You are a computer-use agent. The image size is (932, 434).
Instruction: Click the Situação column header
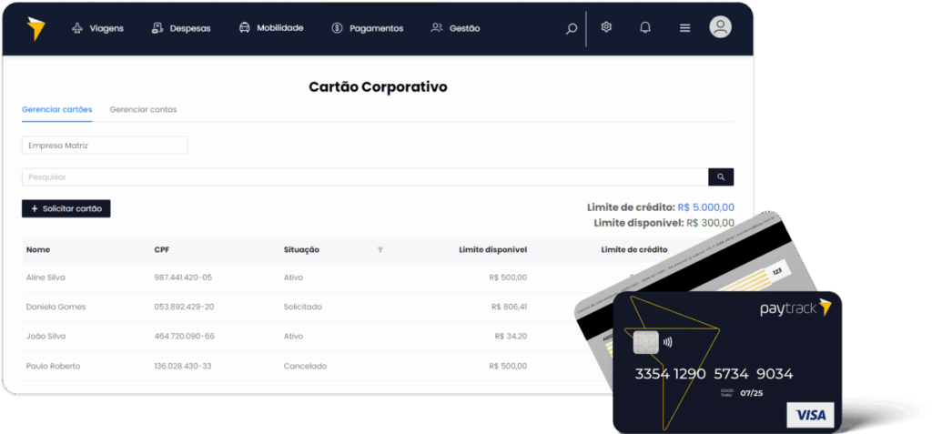click(301, 249)
